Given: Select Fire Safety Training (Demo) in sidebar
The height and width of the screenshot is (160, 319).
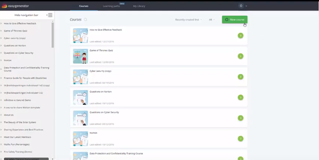Looking at the screenshot, I should [18, 152].
